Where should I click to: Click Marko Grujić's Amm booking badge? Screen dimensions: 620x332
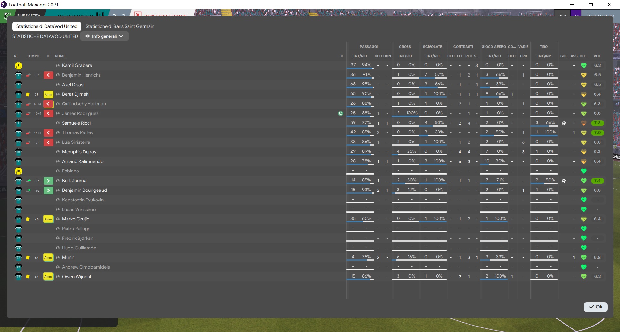coord(48,219)
